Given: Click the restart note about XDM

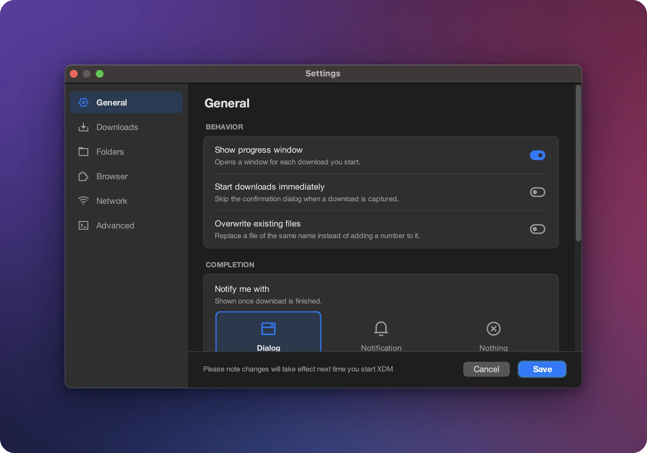Looking at the screenshot, I should click(x=298, y=369).
